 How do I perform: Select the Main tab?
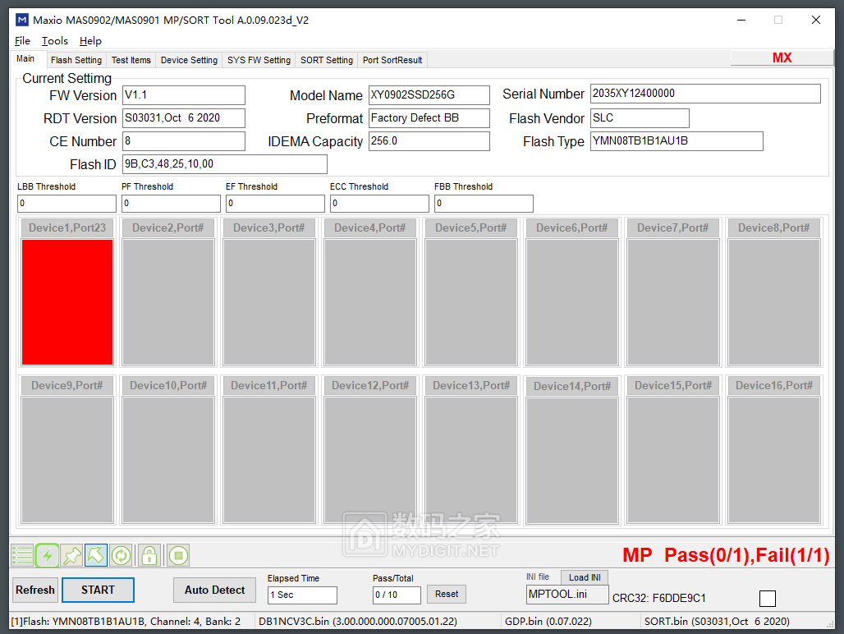click(25, 58)
